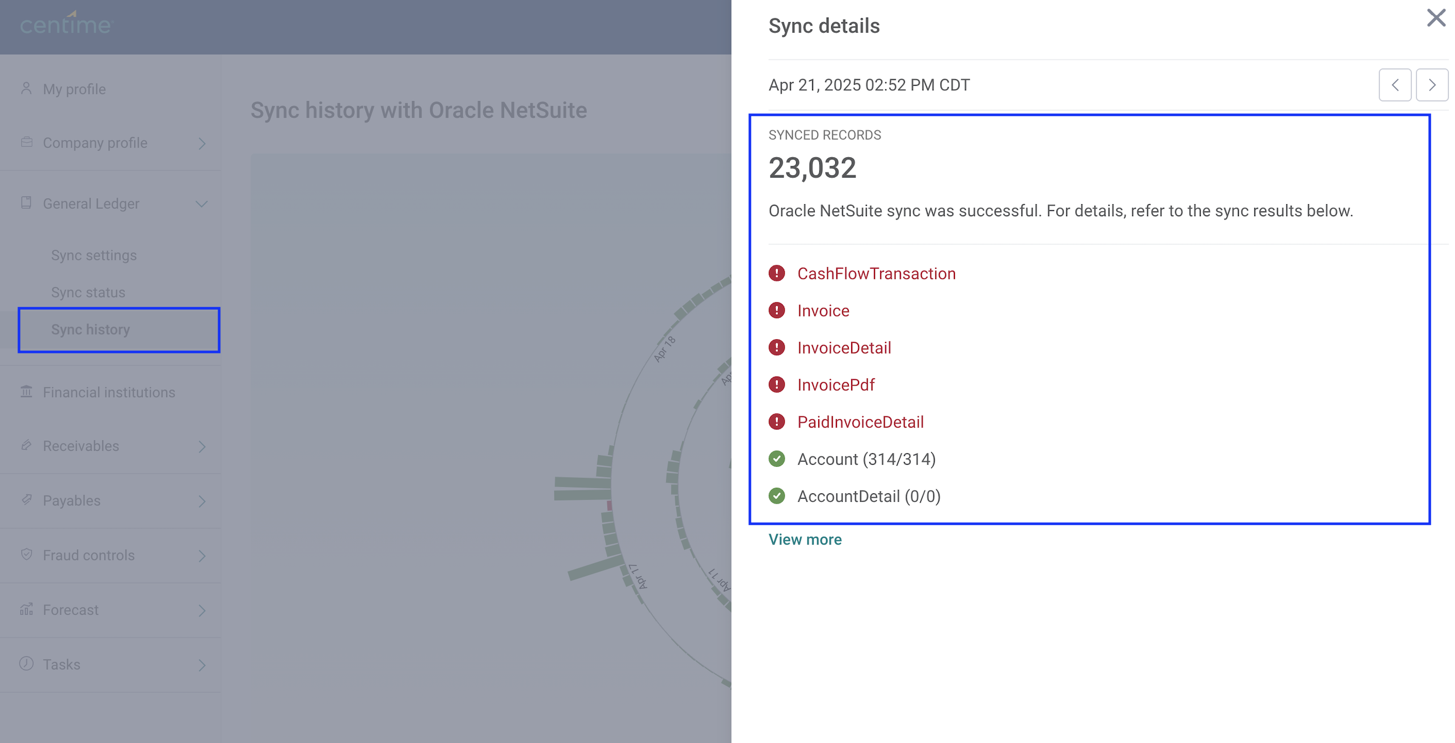Click the Financial institutions bank icon
This screenshot has width=1455, height=743.
coord(26,392)
